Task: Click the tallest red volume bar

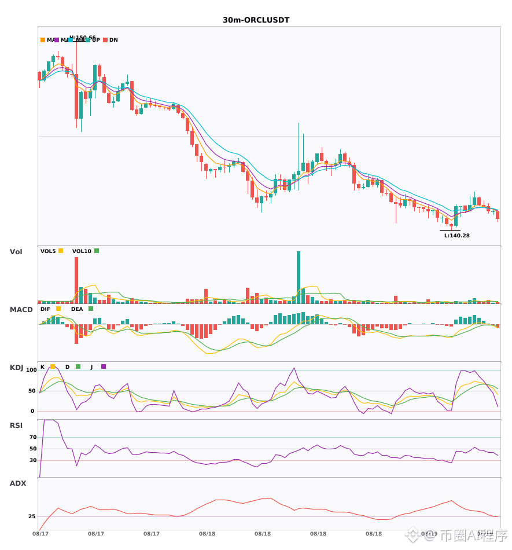Action: click(76, 280)
